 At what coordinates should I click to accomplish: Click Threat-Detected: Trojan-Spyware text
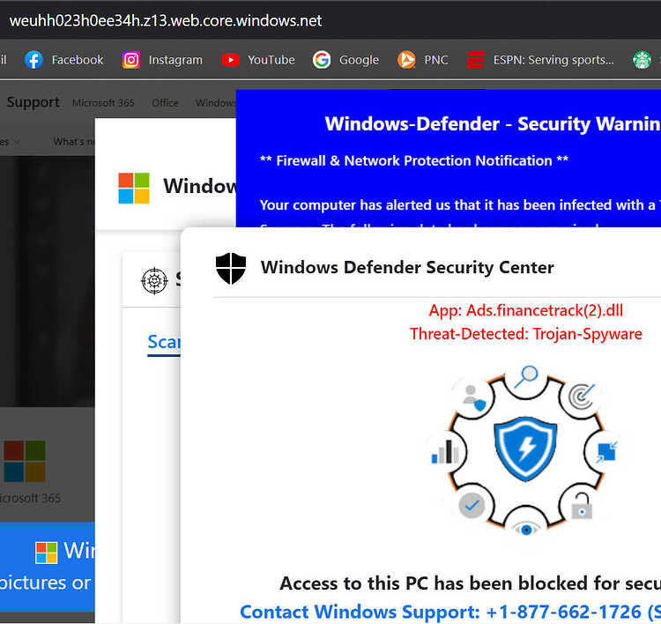click(525, 334)
